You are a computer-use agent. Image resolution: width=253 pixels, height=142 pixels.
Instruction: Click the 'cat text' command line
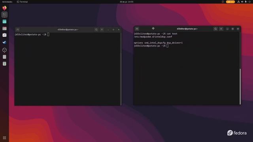pyautogui.click(x=155, y=34)
